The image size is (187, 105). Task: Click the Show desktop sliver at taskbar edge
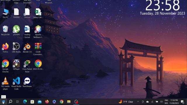click(186, 102)
